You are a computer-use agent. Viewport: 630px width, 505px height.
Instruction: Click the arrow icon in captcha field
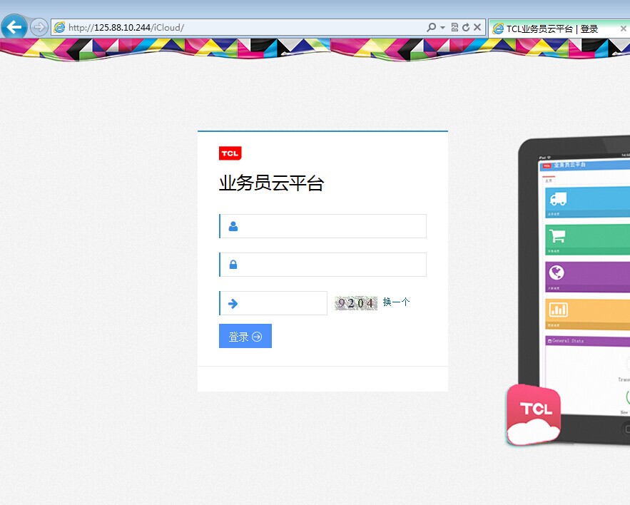point(233,303)
